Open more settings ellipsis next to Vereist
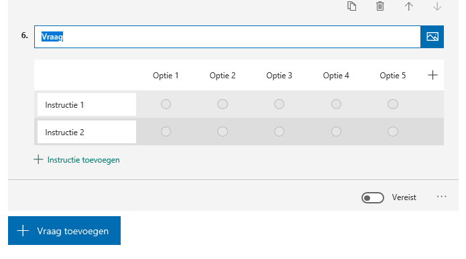 click(x=442, y=197)
